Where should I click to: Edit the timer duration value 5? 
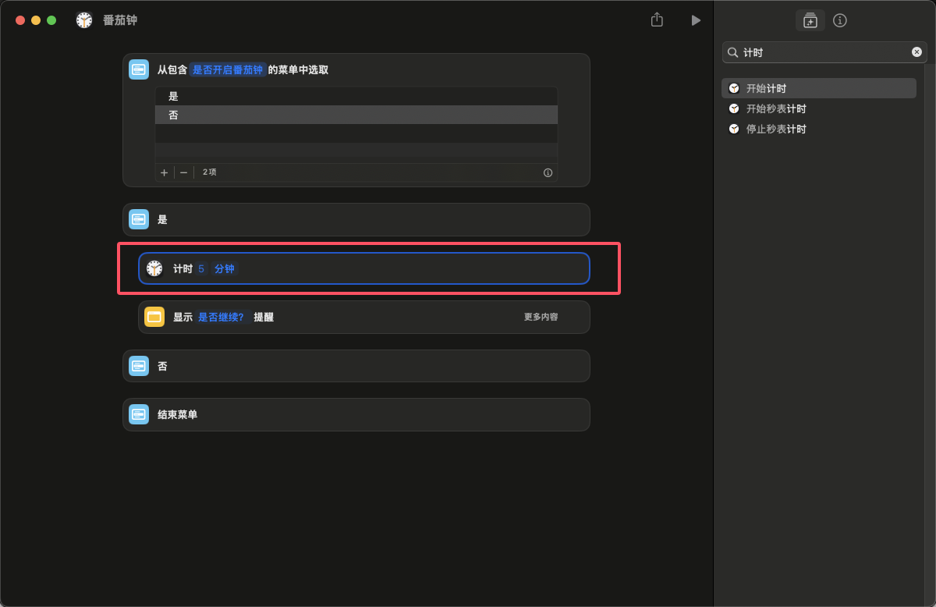[201, 268]
